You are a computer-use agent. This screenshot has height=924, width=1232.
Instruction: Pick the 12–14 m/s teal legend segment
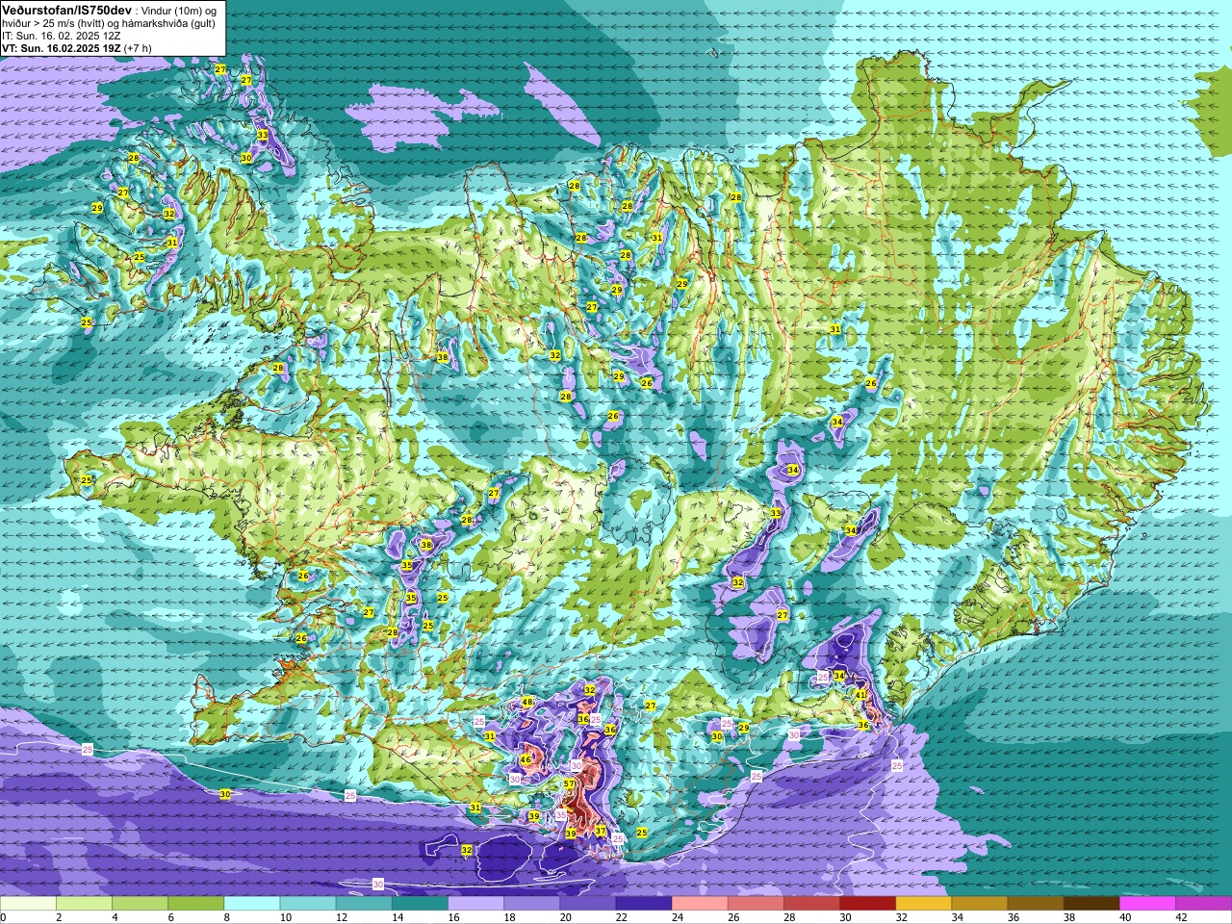[x=364, y=904]
